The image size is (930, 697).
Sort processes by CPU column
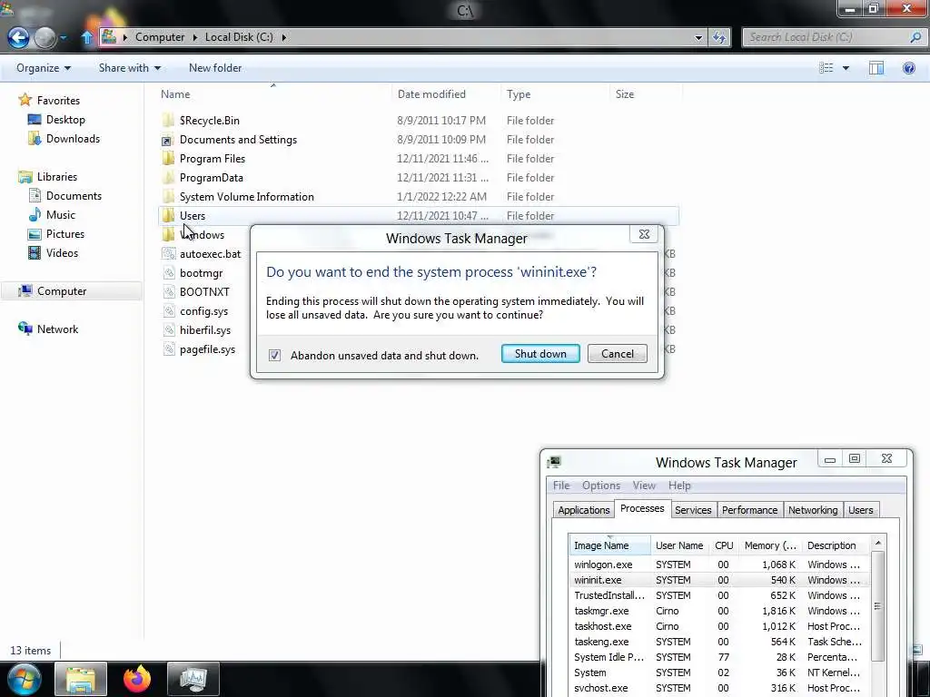pos(724,545)
